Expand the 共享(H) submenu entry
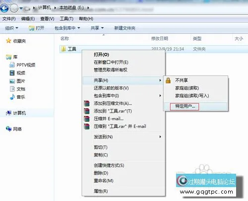This screenshot has height=201, width=248. 123,80
